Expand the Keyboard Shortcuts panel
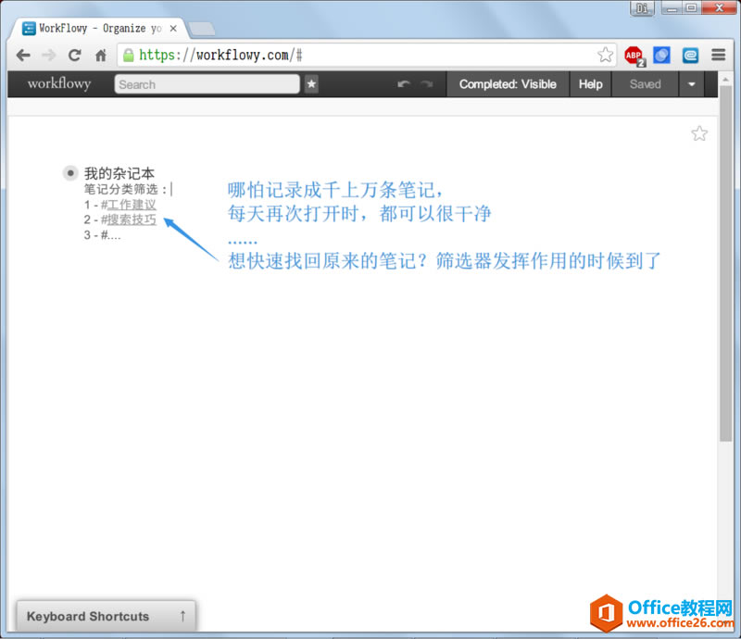Viewport: 741px width, 639px height. [105, 616]
